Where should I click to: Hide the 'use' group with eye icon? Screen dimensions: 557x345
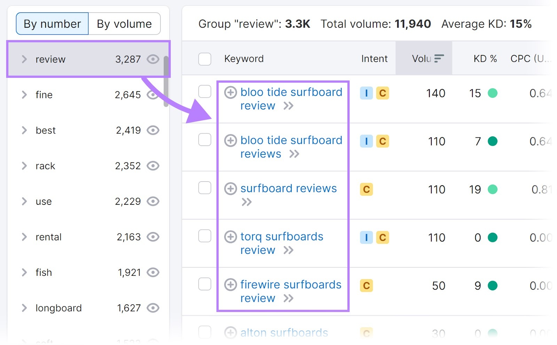(x=153, y=201)
